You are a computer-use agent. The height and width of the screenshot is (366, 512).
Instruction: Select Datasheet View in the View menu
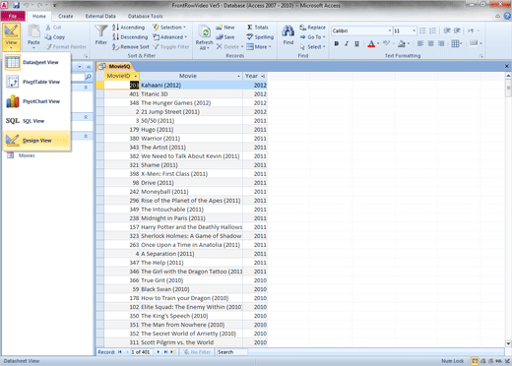click(36, 62)
